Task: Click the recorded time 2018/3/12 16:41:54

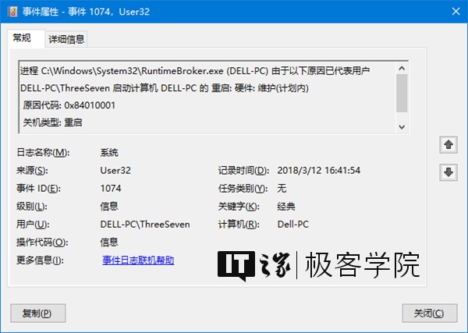Action: pyautogui.click(x=318, y=170)
